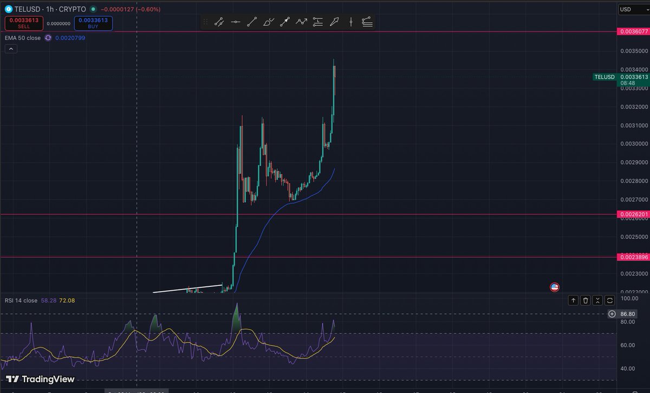650x393 pixels.
Task: Click the RSI value 58.28
Action: click(49, 300)
